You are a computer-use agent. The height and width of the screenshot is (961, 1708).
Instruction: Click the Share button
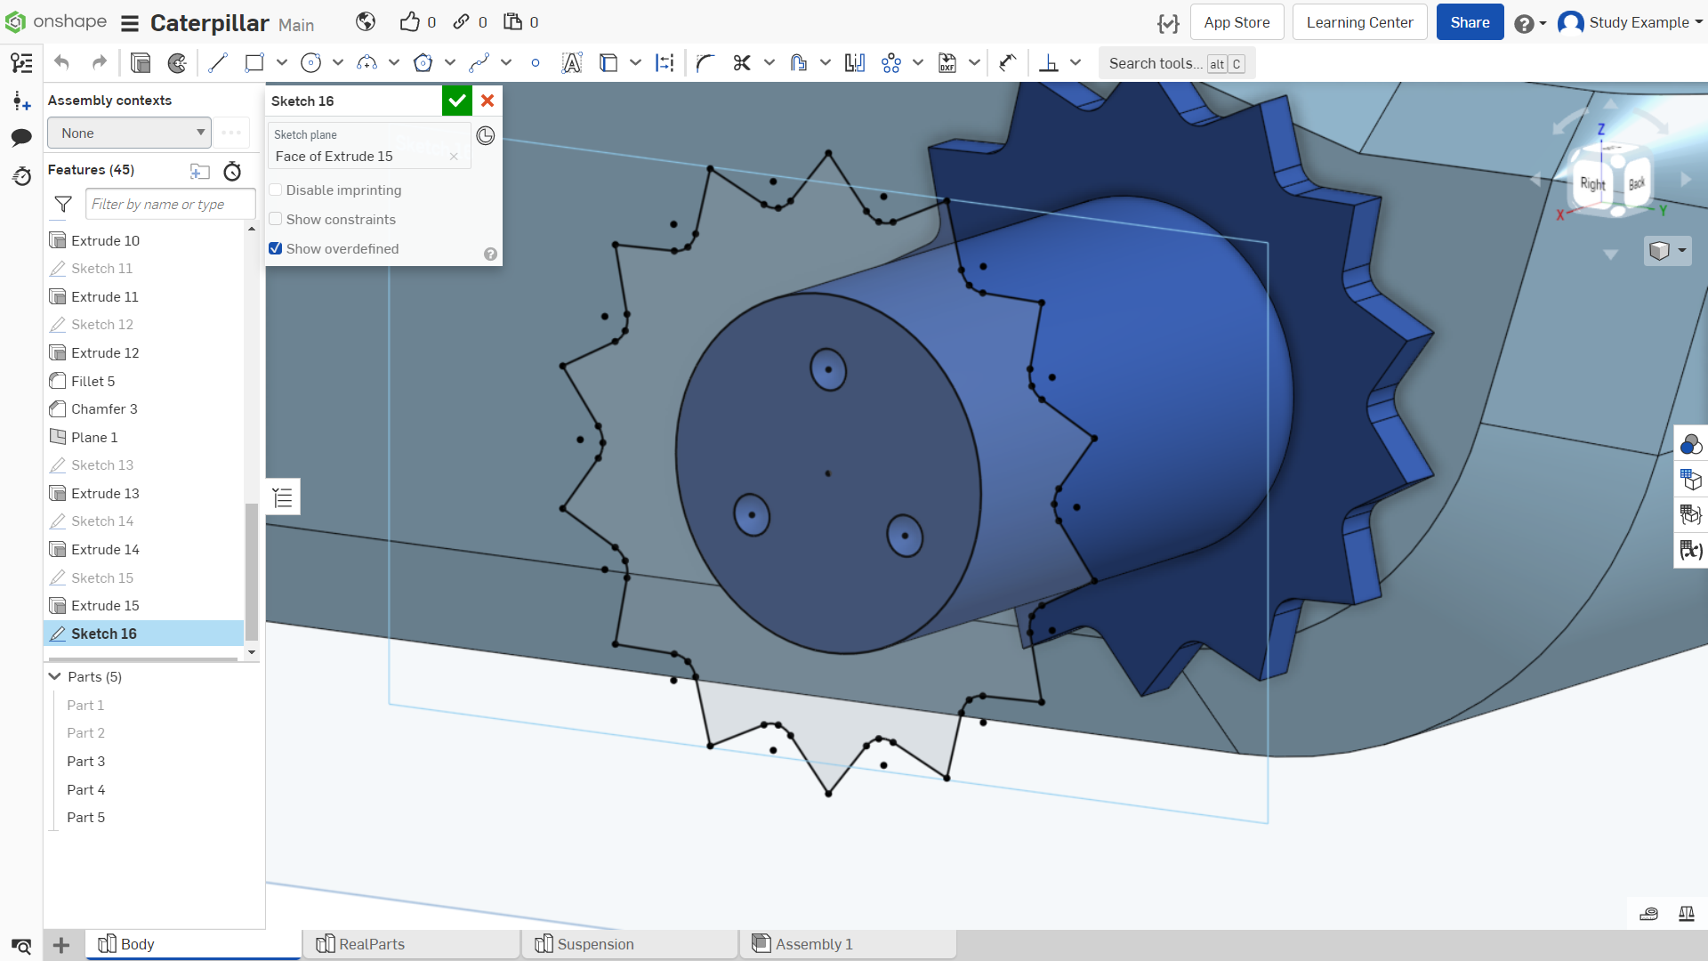click(1470, 23)
